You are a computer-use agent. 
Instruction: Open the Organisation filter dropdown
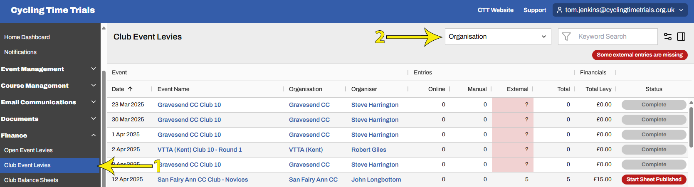(498, 37)
